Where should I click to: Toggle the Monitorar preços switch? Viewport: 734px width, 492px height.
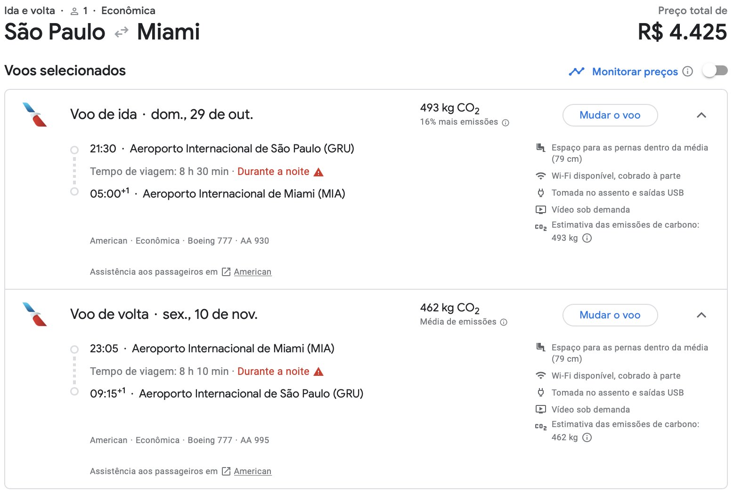pos(715,71)
